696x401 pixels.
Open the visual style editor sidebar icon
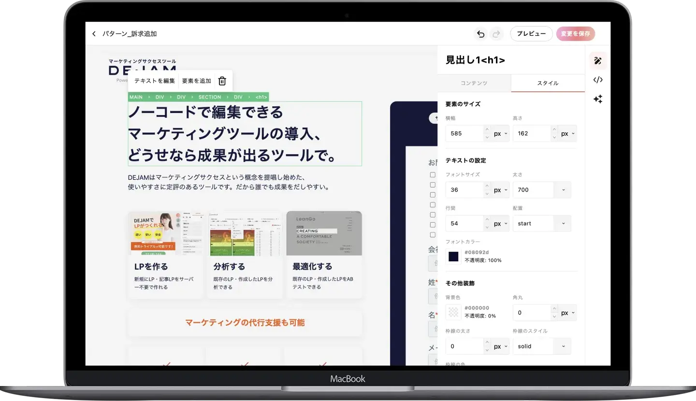[x=598, y=61]
